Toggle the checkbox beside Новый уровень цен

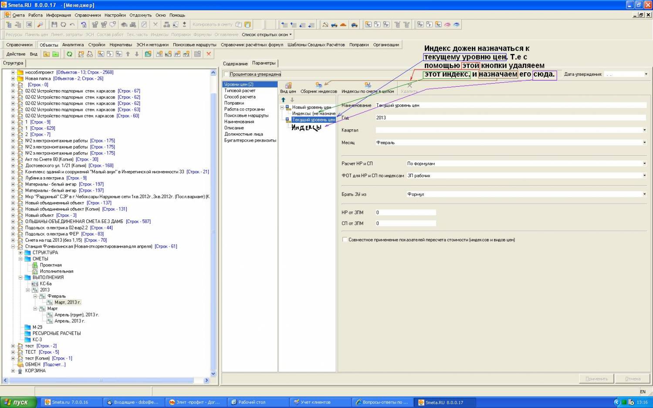click(288, 107)
